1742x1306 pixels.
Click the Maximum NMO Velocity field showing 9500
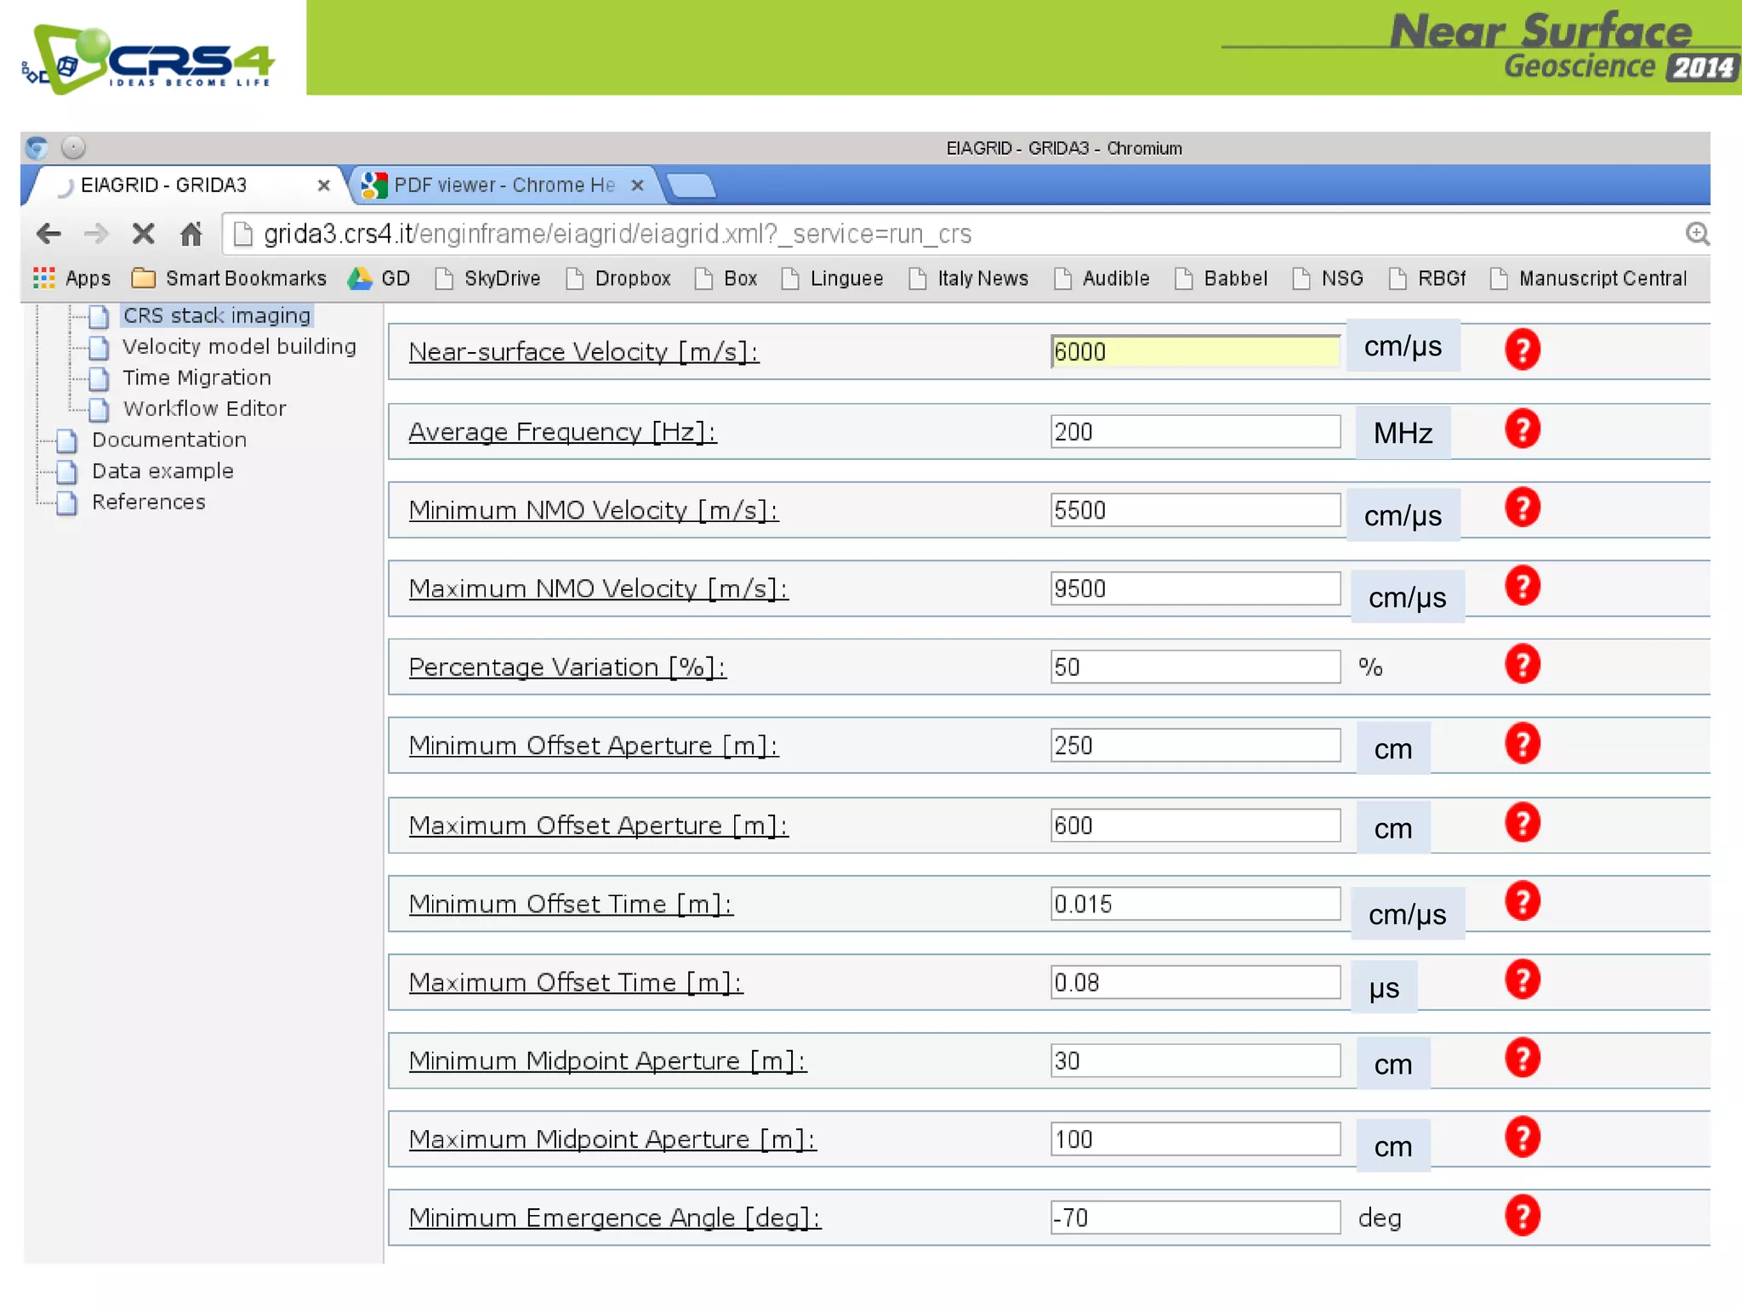[x=1195, y=588]
